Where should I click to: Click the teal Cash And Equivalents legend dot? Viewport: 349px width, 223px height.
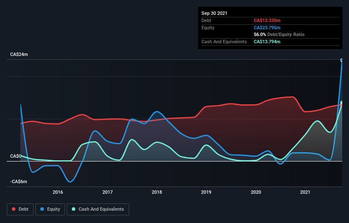click(74, 209)
